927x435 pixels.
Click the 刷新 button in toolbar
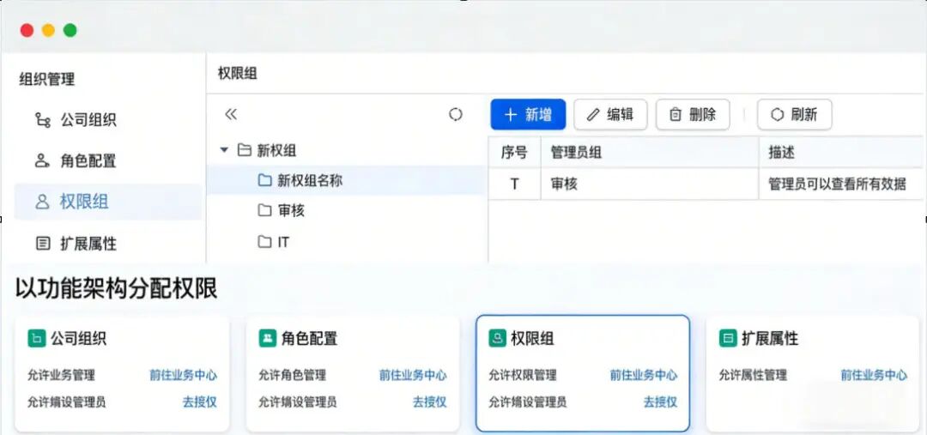(794, 115)
